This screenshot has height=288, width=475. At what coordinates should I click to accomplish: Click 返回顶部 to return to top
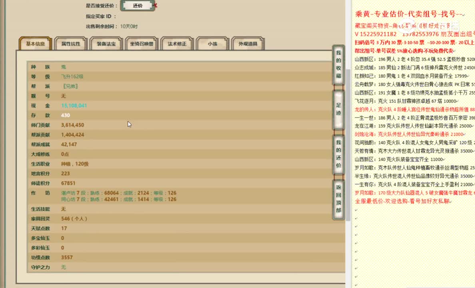click(338, 199)
